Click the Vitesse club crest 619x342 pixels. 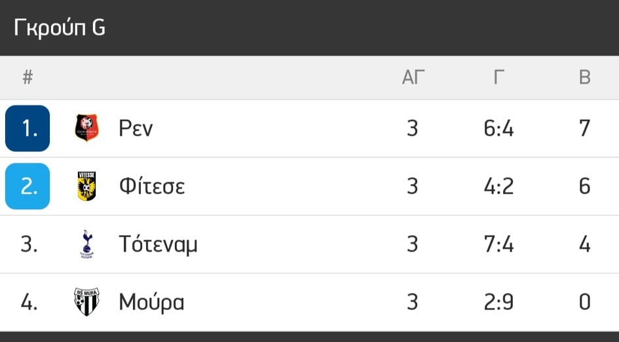pos(87,186)
